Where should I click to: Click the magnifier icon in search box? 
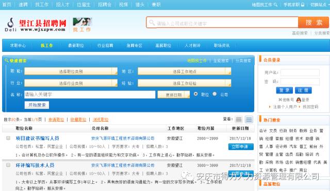[x=152, y=23]
